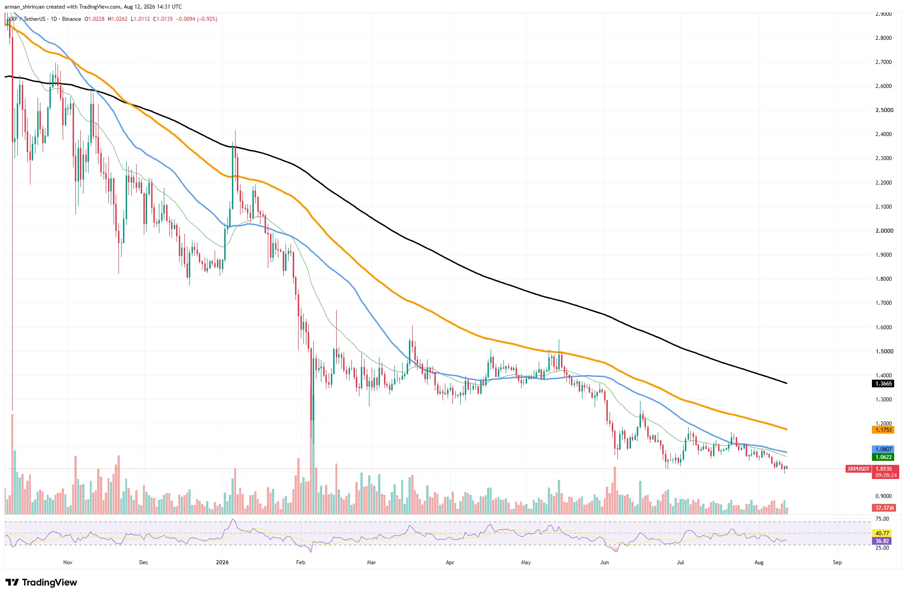Click the Mar label on time axis
The height and width of the screenshot is (596, 906).
click(371, 562)
